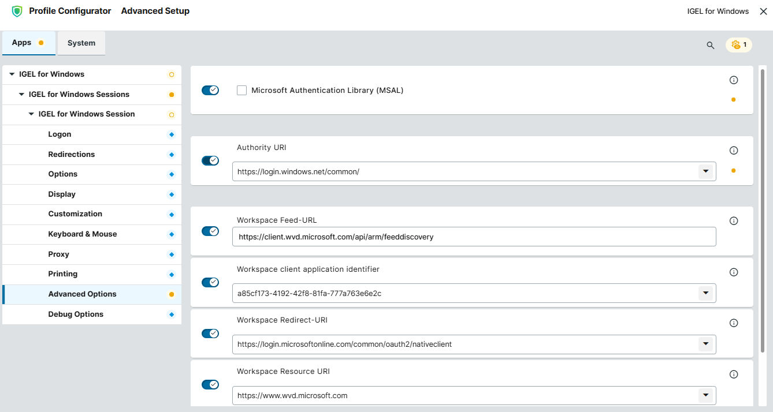The width and height of the screenshot is (773, 412).
Task: Click the Authority URI info icon
Action: 734,150
